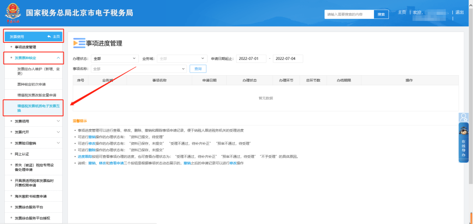Open the 业务域 dropdown
This screenshot has width=473, height=224.
click(181, 58)
